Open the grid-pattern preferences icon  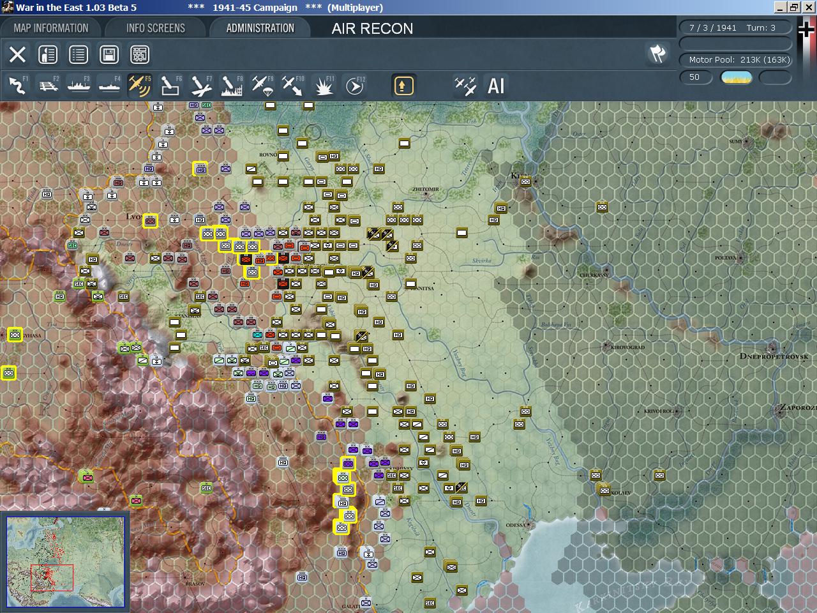click(140, 54)
